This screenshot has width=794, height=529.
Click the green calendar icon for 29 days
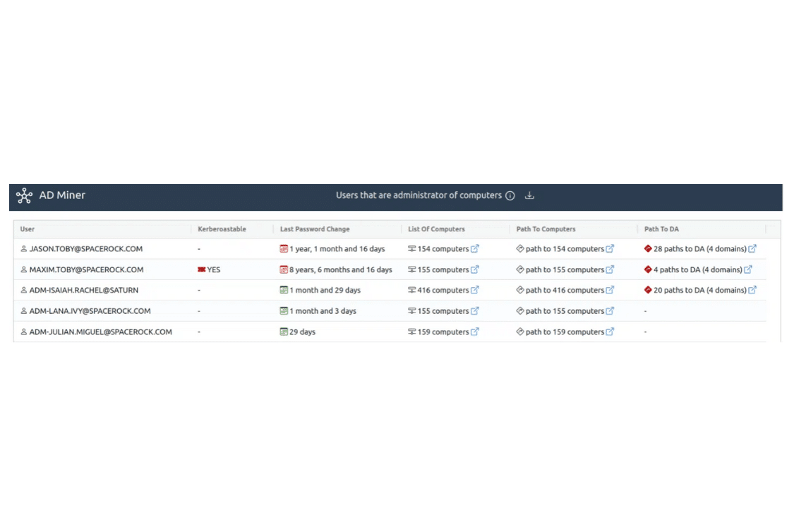pos(284,332)
